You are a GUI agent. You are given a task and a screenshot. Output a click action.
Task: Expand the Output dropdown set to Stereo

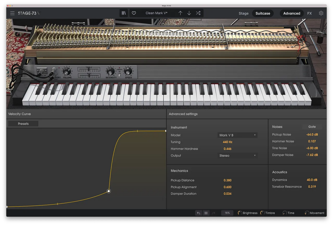click(237, 156)
